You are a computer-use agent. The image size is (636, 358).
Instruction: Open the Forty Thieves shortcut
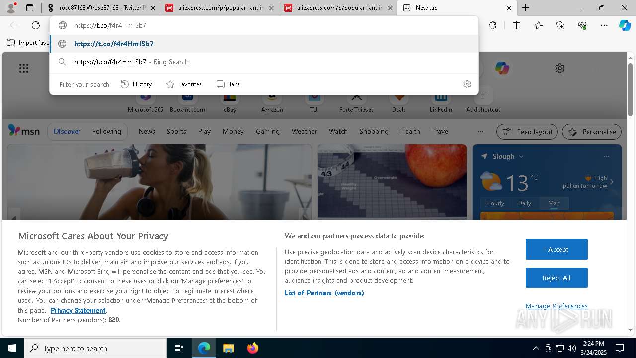pyautogui.click(x=356, y=102)
